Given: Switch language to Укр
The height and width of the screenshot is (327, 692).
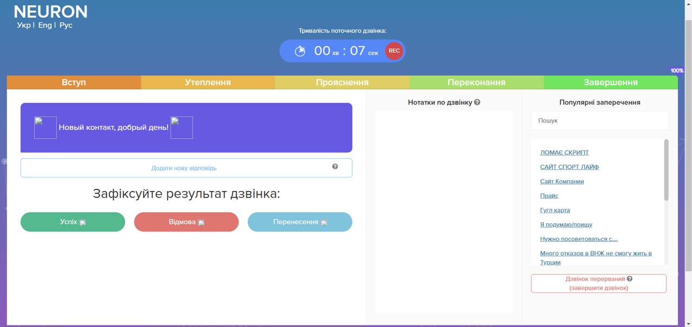Looking at the screenshot, I should pyautogui.click(x=24, y=25).
